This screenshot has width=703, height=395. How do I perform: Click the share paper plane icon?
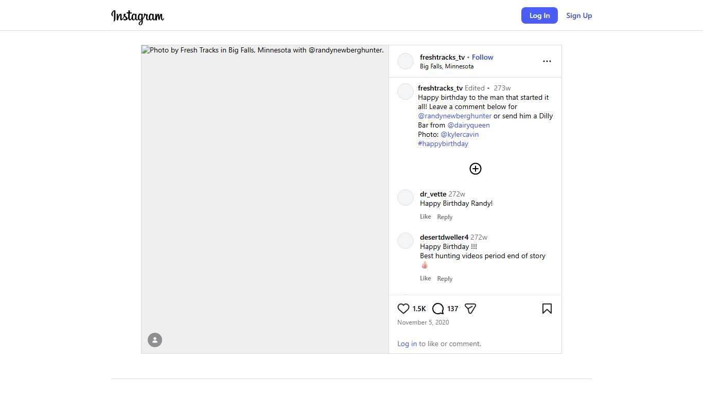470,309
